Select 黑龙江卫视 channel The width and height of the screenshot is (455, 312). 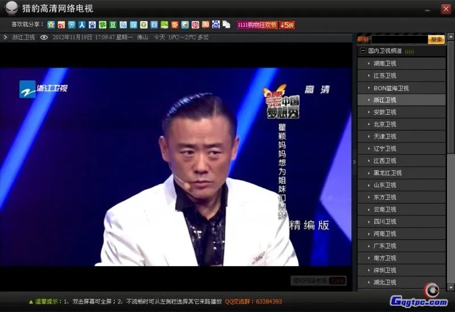click(402, 173)
